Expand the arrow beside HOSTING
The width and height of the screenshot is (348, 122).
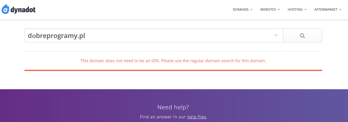(305, 10)
